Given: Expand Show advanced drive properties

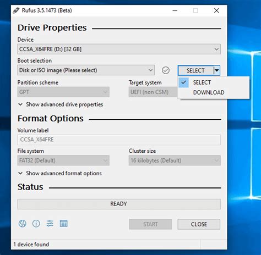Looking at the screenshot, I should [x=61, y=104].
